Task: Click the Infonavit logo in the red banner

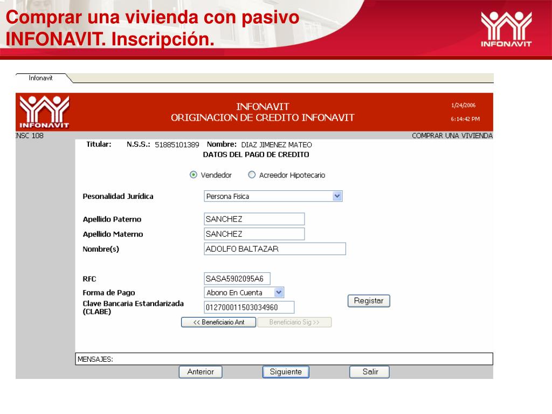Action: (x=44, y=112)
